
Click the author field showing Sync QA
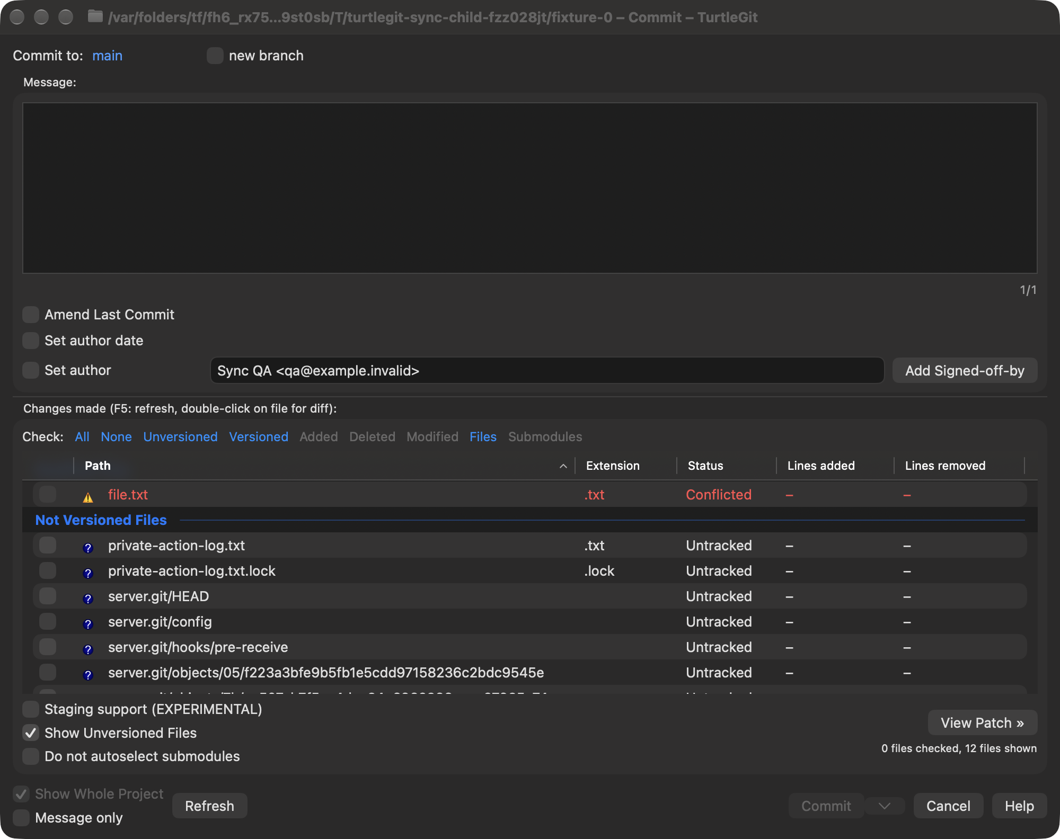pyautogui.click(x=547, y=370)
